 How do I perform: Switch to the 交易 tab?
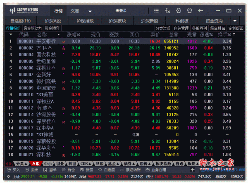coord(75,11)
